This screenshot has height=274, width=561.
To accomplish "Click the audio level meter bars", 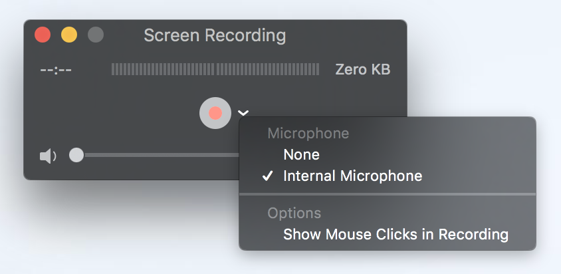I will 215,69.
